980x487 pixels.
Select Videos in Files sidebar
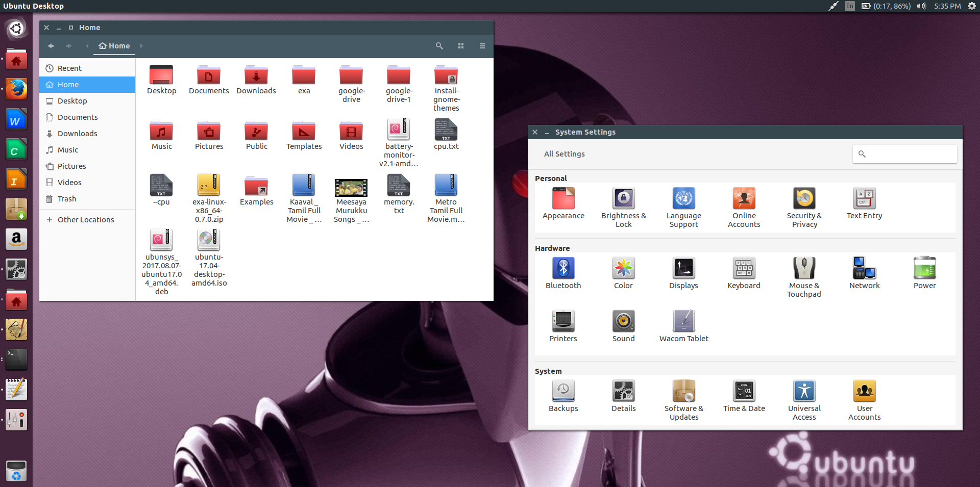point(87,183)
